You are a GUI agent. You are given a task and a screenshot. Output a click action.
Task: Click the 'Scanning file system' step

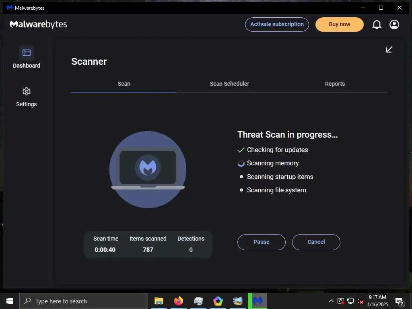[276, 190]
